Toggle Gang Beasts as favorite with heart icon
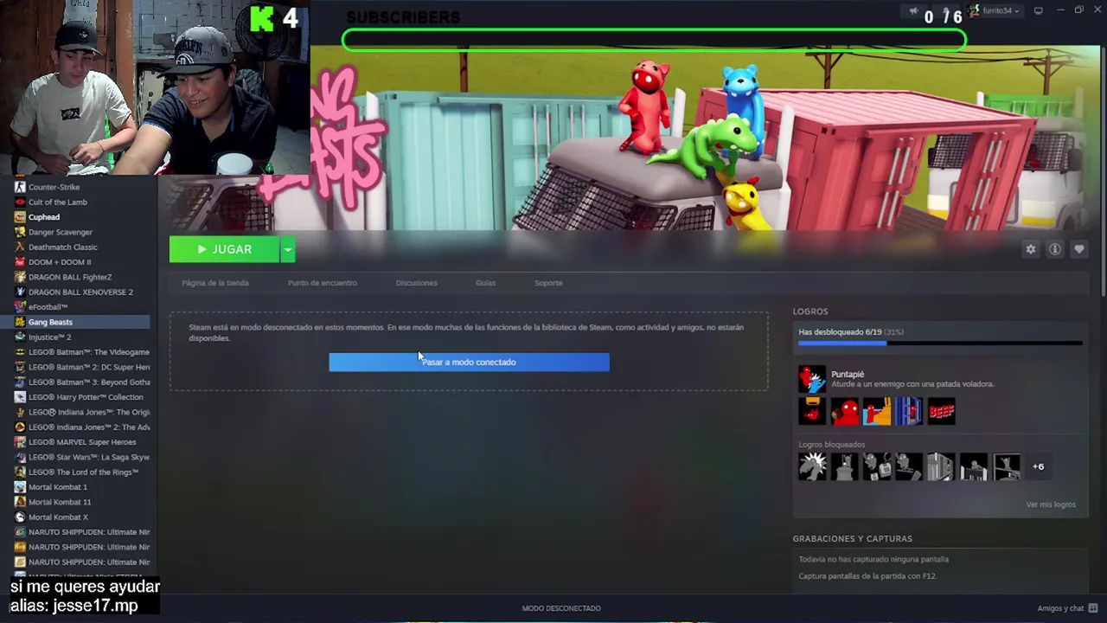The width and height of the screenshot is (1107, 623). tap(1079, 249)
